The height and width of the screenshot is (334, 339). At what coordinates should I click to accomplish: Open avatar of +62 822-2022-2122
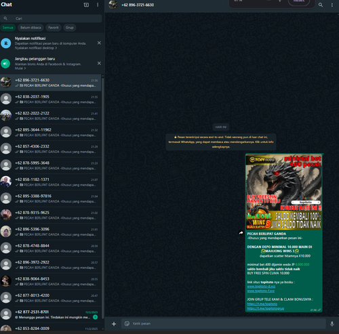pyautogui.click(x=6, y=115)
